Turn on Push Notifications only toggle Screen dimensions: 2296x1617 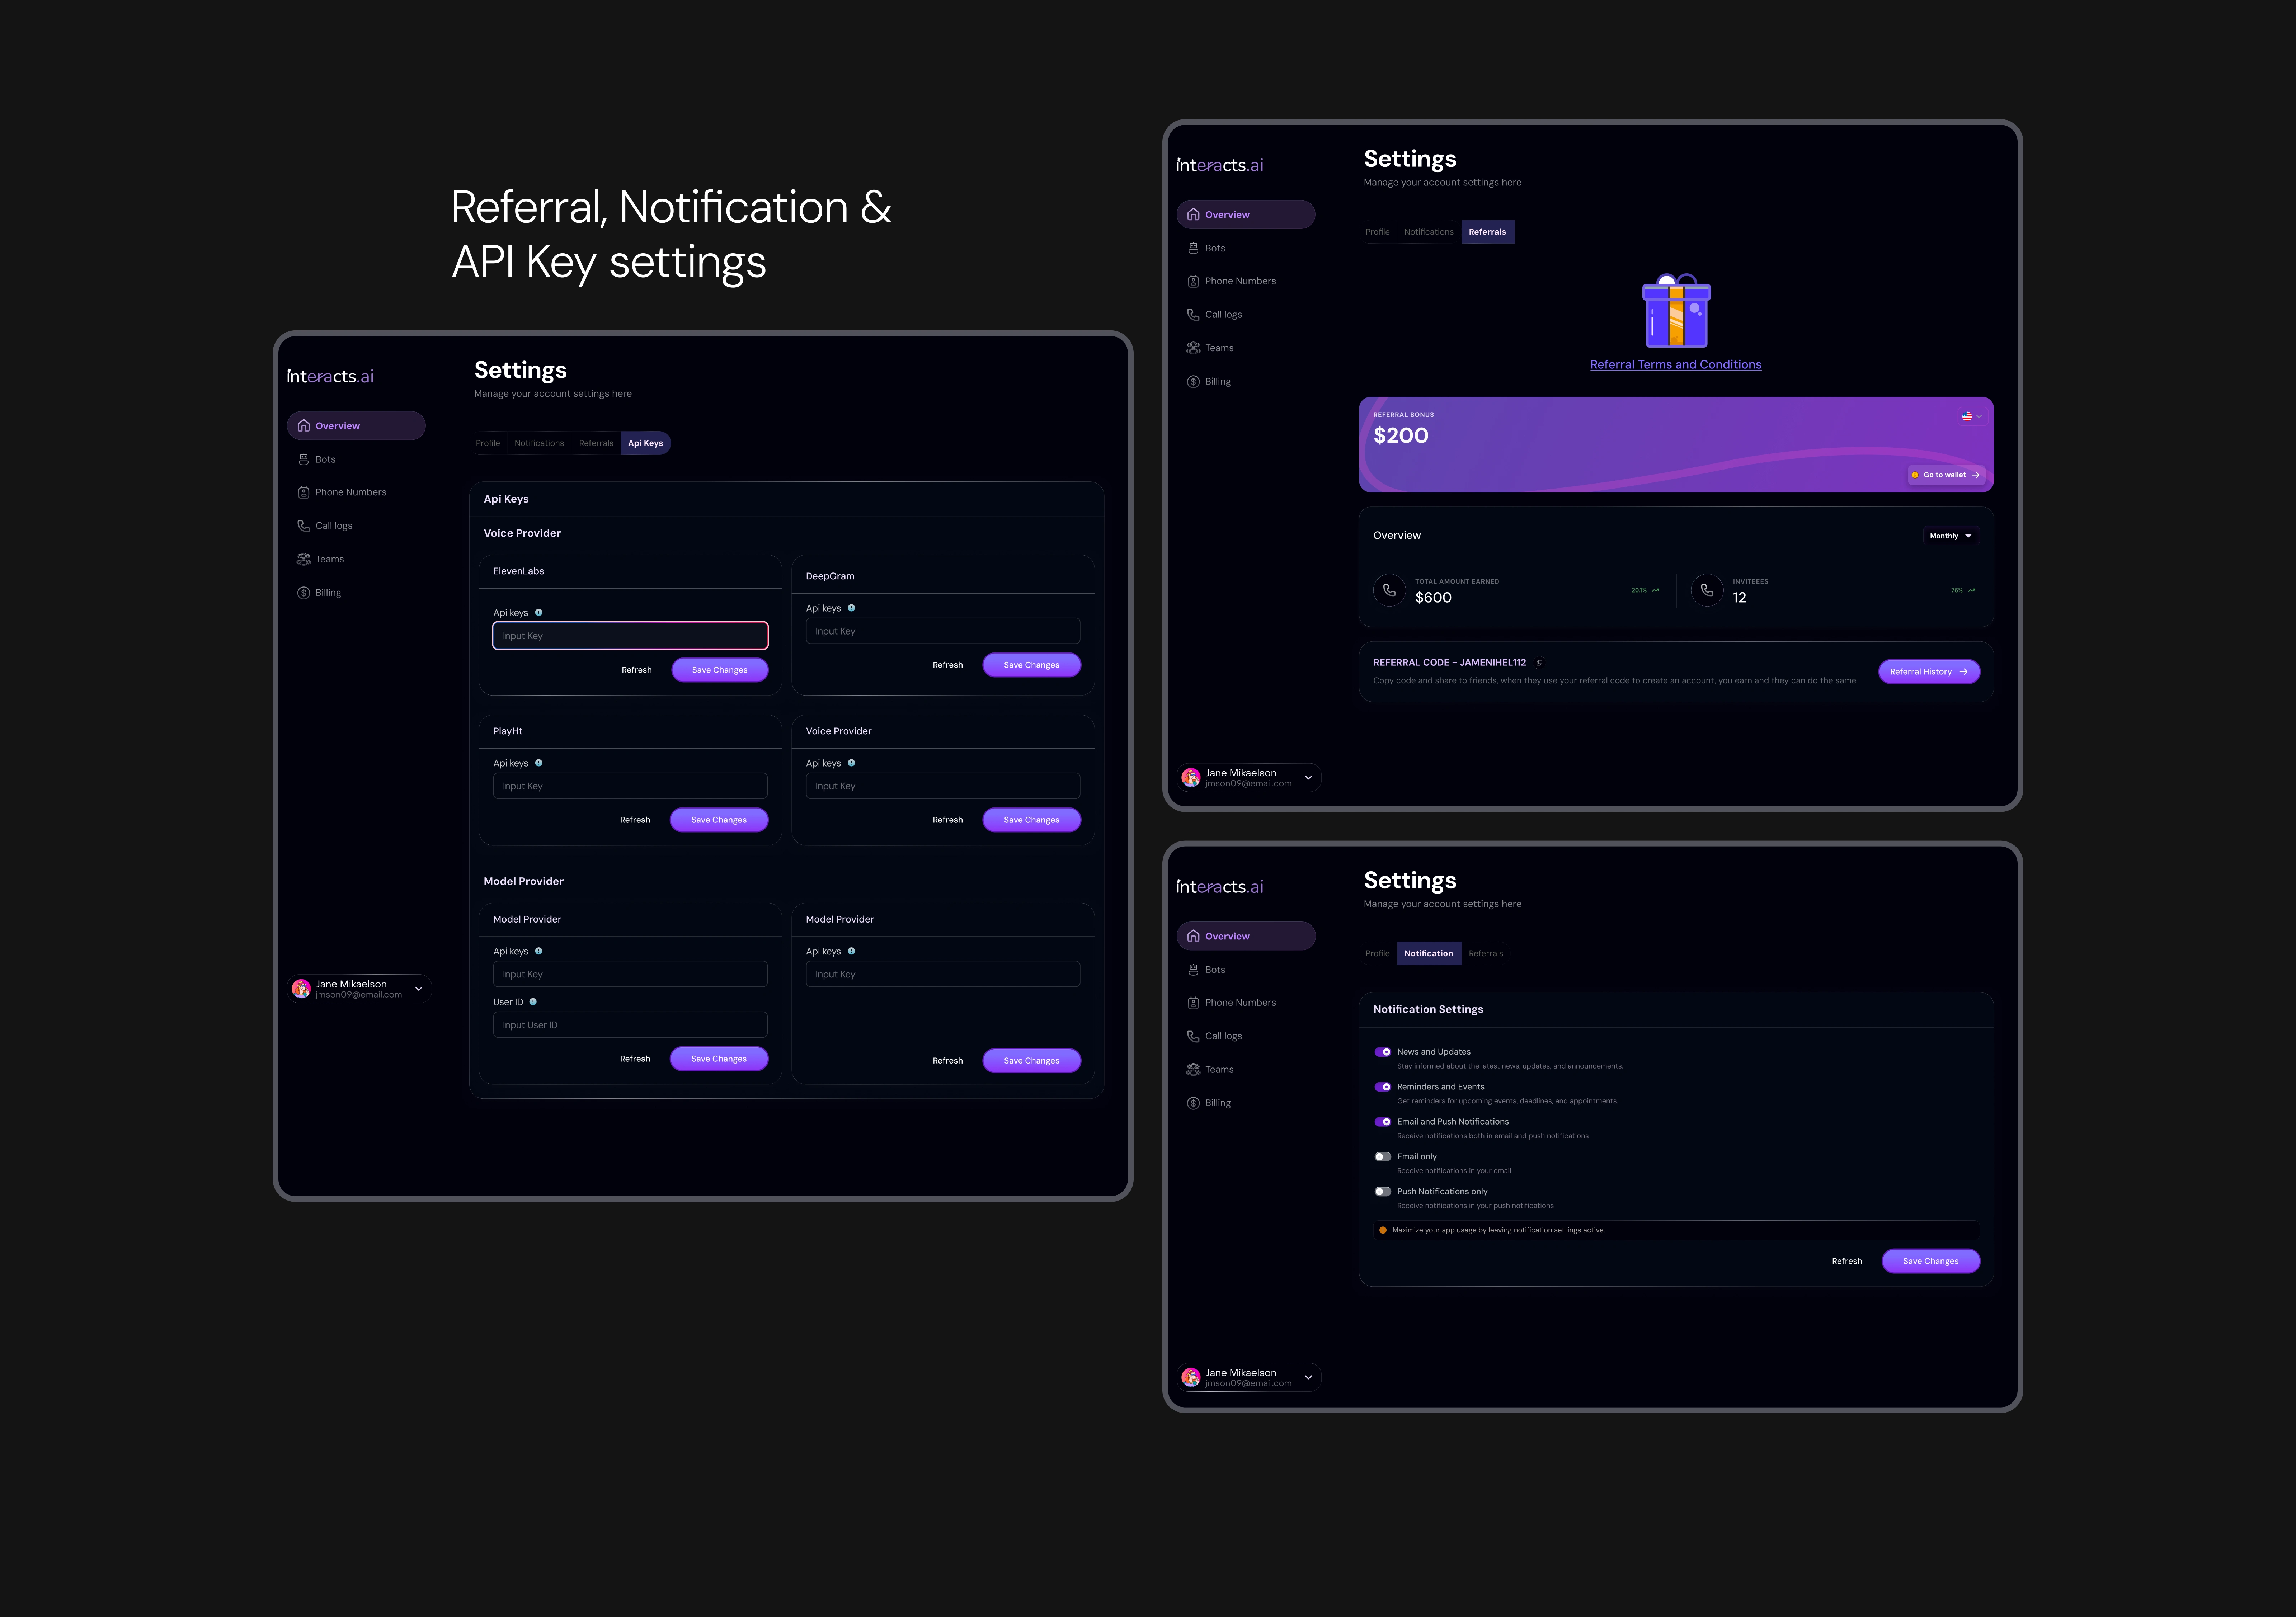coord(1383,1192)
